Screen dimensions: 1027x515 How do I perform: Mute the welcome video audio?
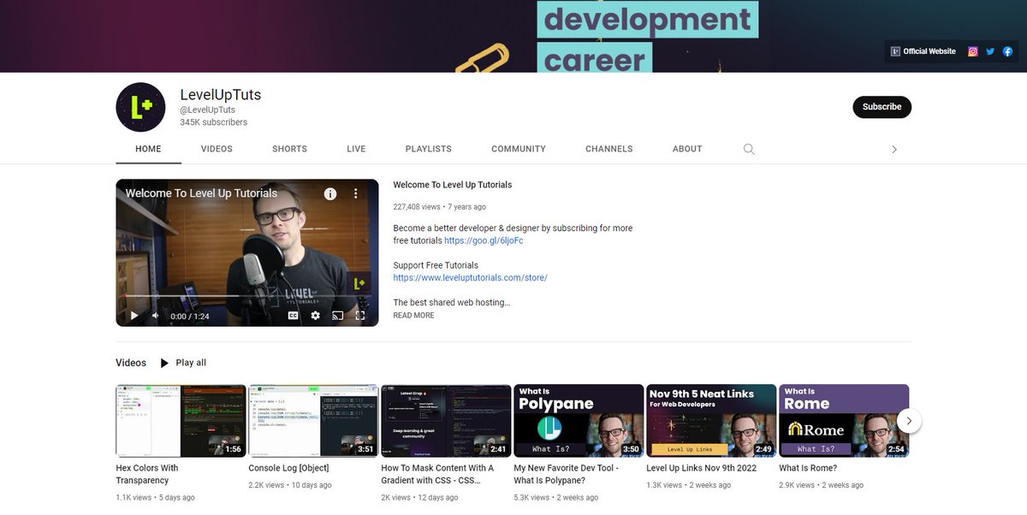[155, 315]
